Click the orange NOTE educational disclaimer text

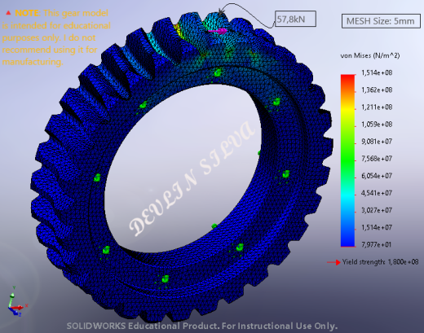click(56, 37)
